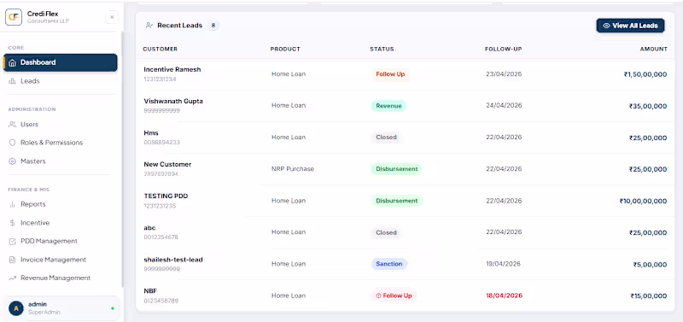Select customer New Customer

167,165
